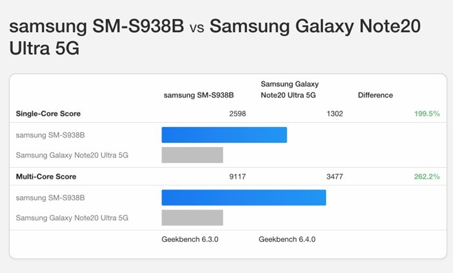Select the Single-Core Score row label

point(48,114)
